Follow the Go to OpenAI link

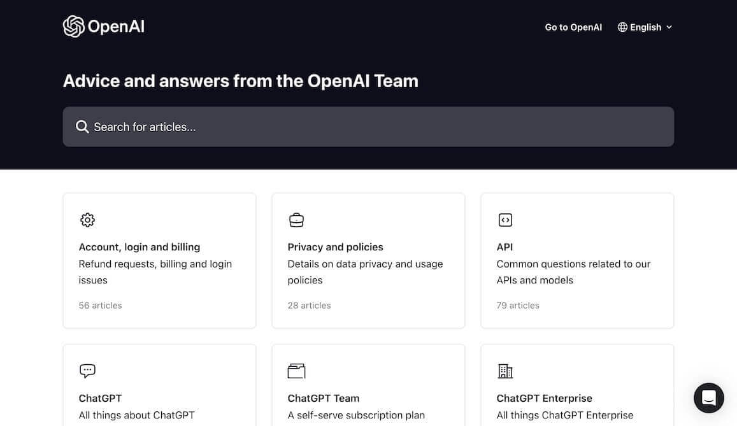[573, 27]
